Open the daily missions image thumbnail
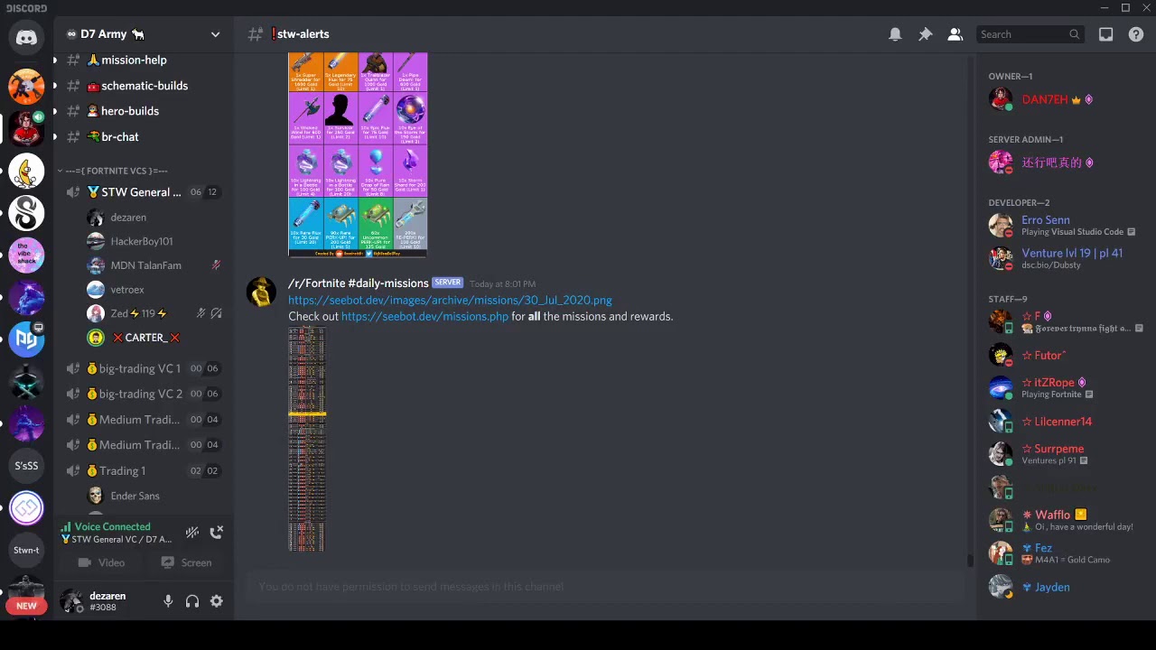The width and height of the screenshot is (1156, 650). (x=307, y=439)
